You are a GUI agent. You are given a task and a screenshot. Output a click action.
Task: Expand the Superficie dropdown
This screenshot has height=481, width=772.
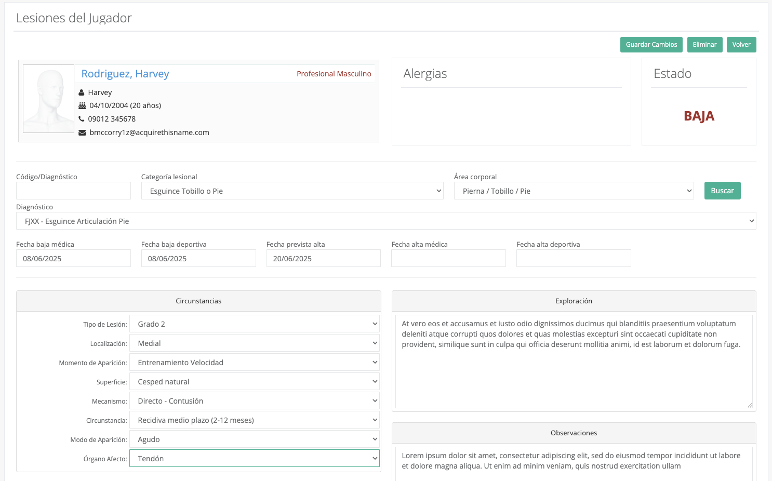pyautogui.click(x=254, y=382)
